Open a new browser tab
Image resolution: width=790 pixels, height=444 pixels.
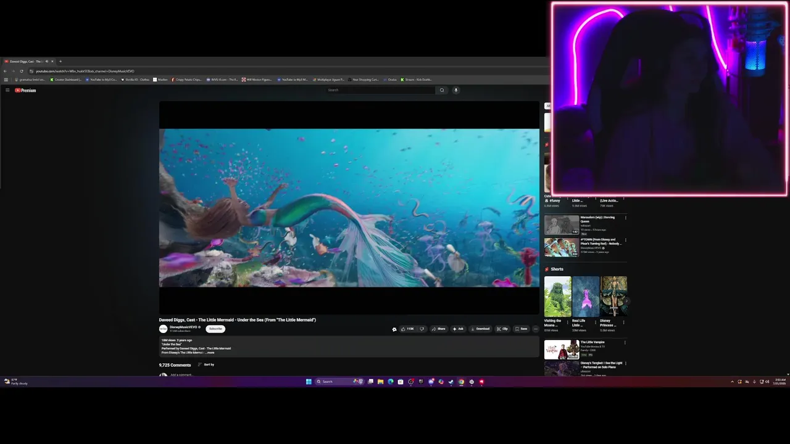click(x=60, y=61)
